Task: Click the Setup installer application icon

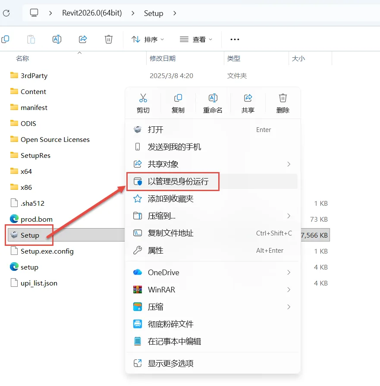Action: [x=14, y=235]
